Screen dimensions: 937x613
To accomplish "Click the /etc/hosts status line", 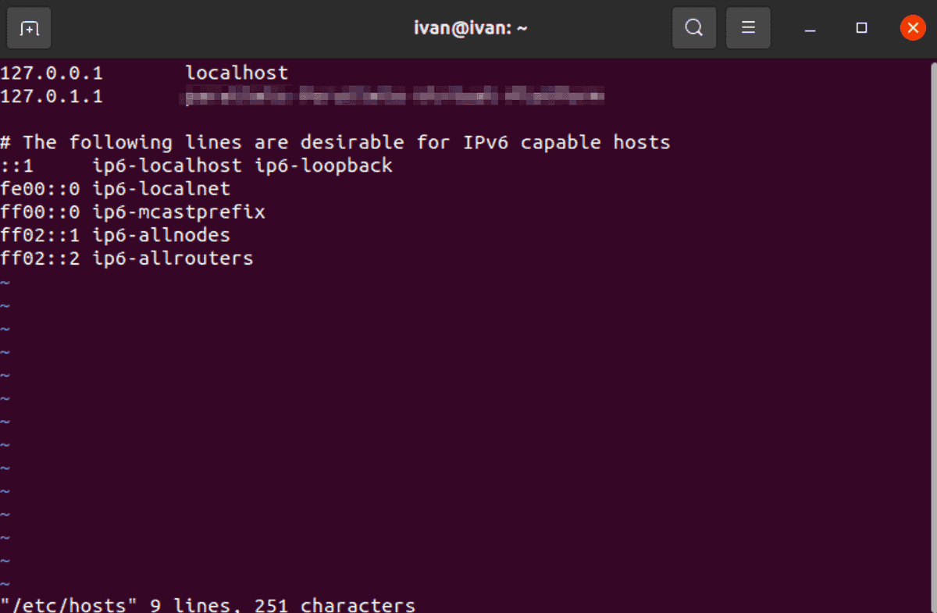I will tap(66, 604).
